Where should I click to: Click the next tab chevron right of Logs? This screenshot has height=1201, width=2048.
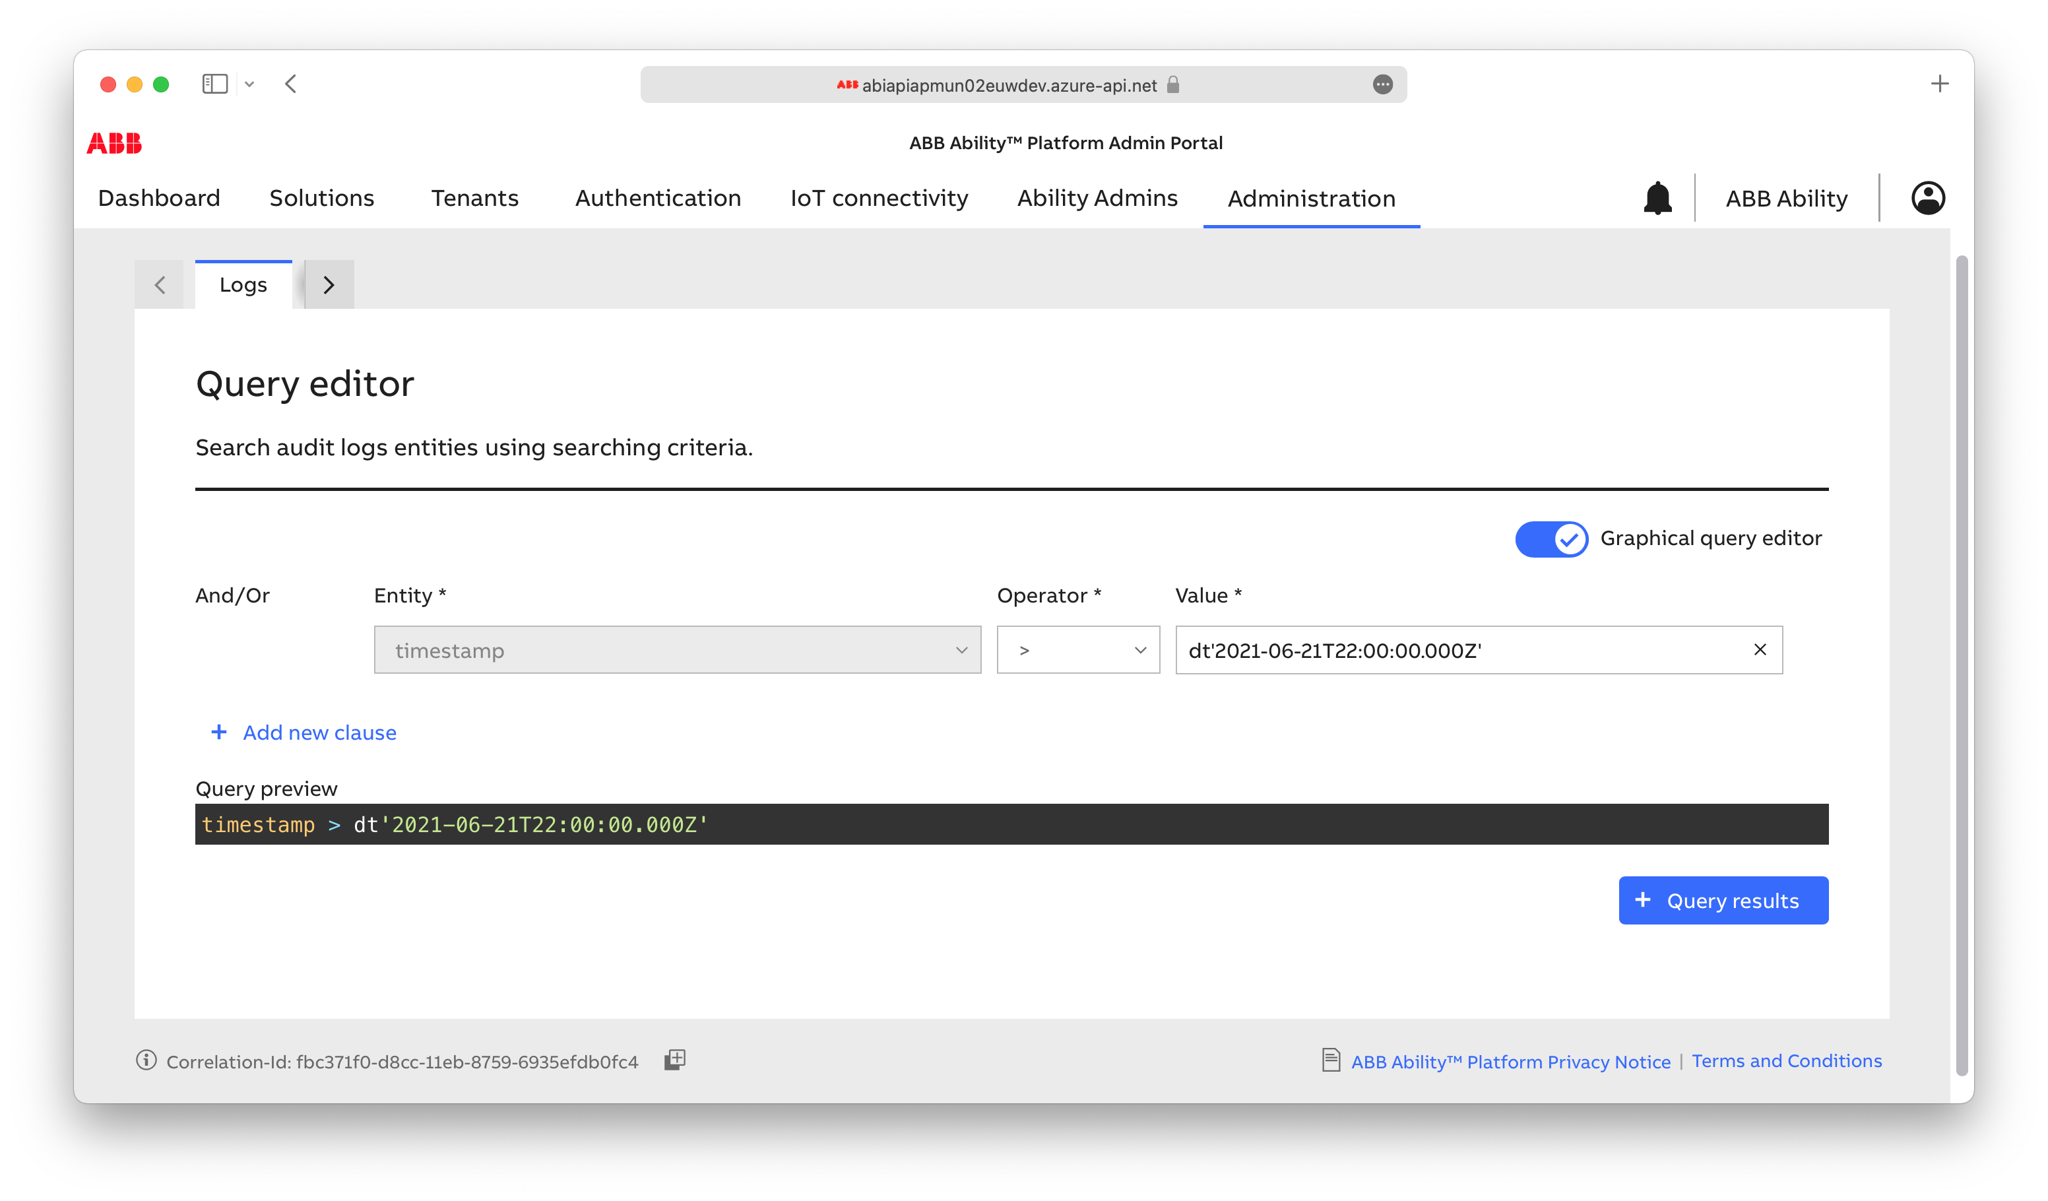point(329,284)
